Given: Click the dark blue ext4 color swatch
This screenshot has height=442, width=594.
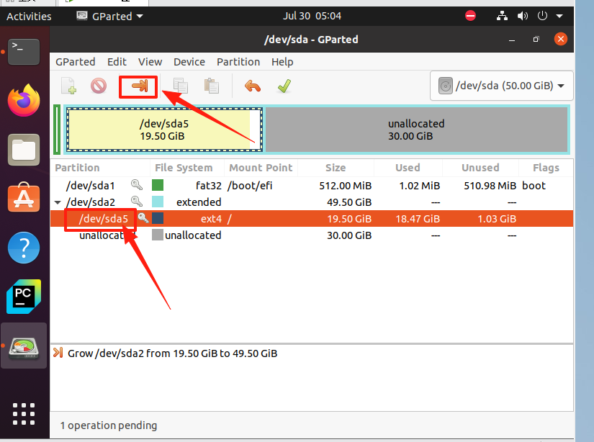Looking at the screenshot, I should coord(158,218).
